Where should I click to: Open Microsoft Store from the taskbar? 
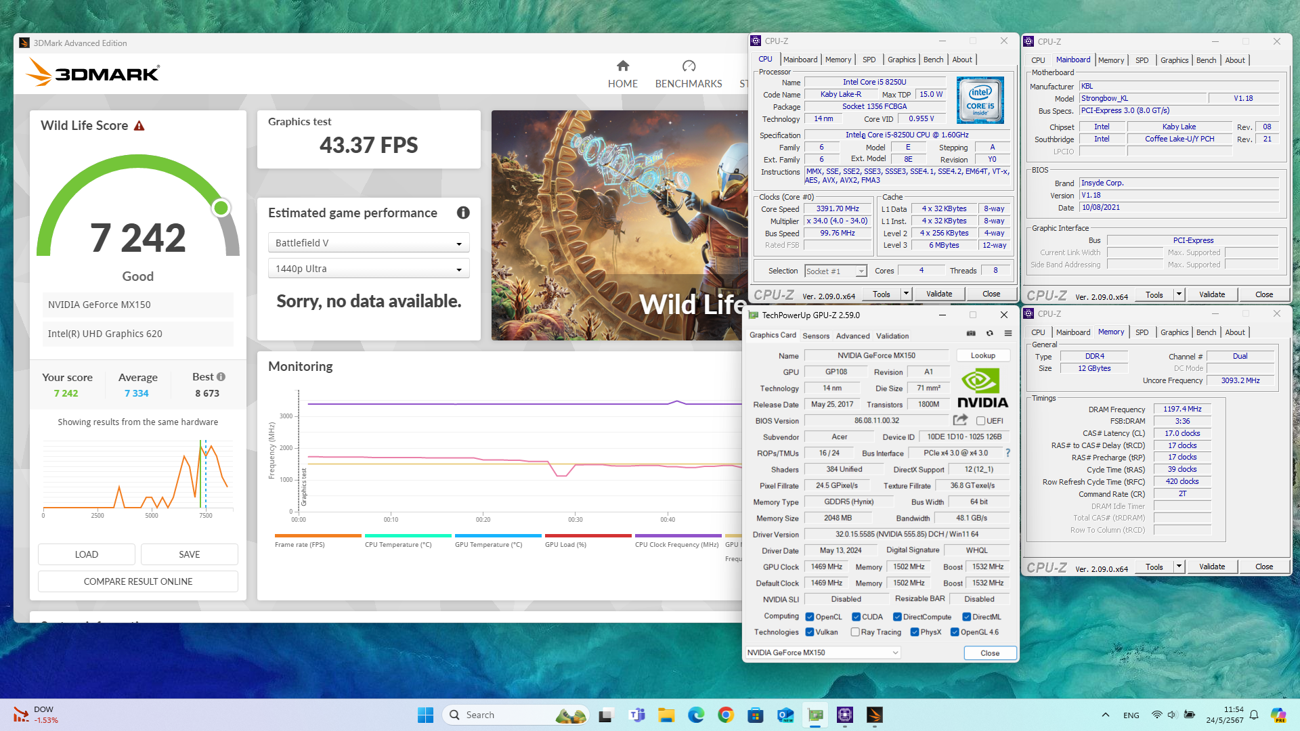(756, 715)
